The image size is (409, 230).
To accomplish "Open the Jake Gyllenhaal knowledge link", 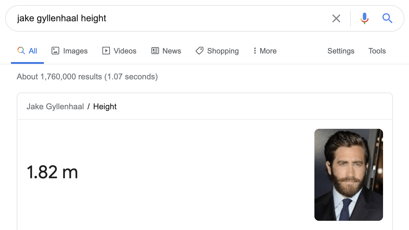I will tap(55, 106).
